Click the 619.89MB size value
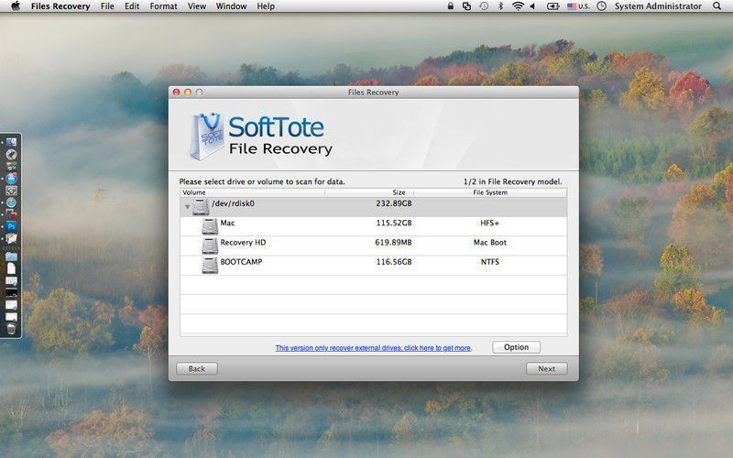Viewport: 733px width, 458px height. click(393, 243)
